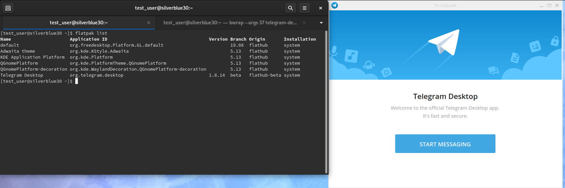This screenshot has height=188, width=565.
Task: Click the terminal window title test_user@silverblue30:~
Action: 164,8
